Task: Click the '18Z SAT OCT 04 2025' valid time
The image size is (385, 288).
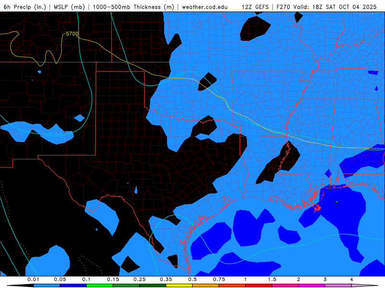Action: tap(344, 7)
